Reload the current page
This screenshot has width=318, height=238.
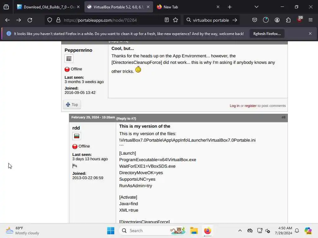(30, 20)
